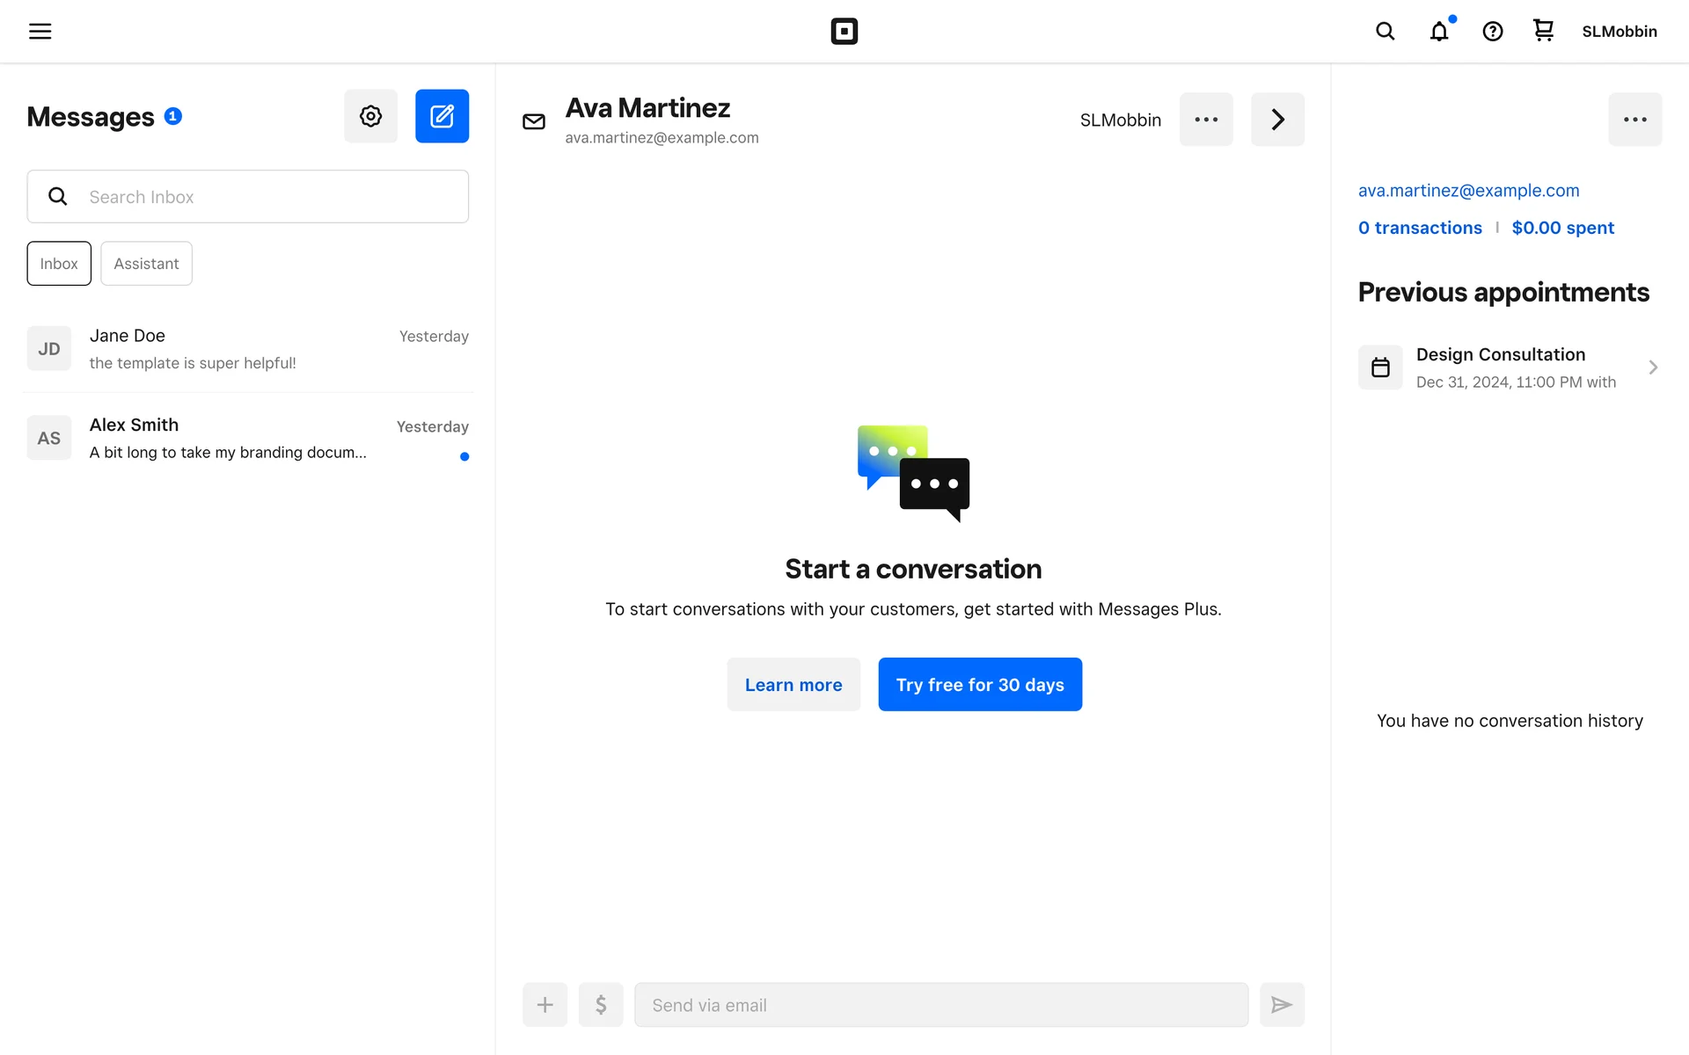Open conversation more options menu
This screenshot has width=1689, height=1055.
[1206, 120]
